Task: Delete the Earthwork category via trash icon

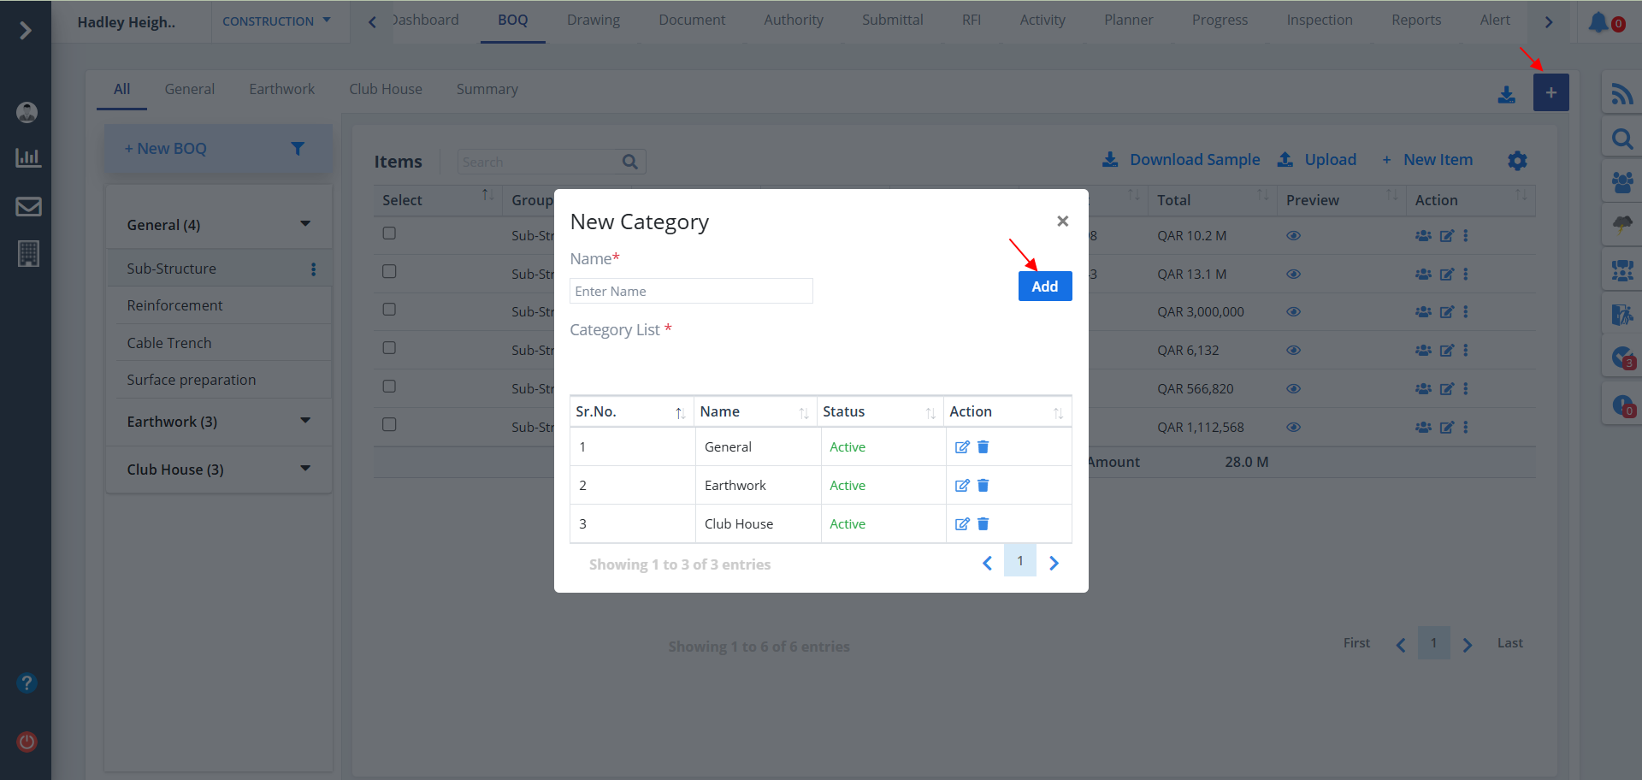Action: (x=983, y=486)
